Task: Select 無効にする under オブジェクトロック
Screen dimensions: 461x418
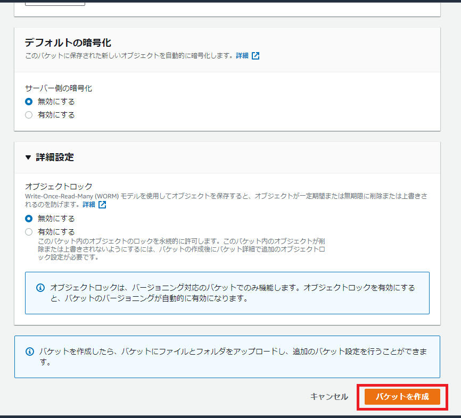Action: (x=29, y=219)
